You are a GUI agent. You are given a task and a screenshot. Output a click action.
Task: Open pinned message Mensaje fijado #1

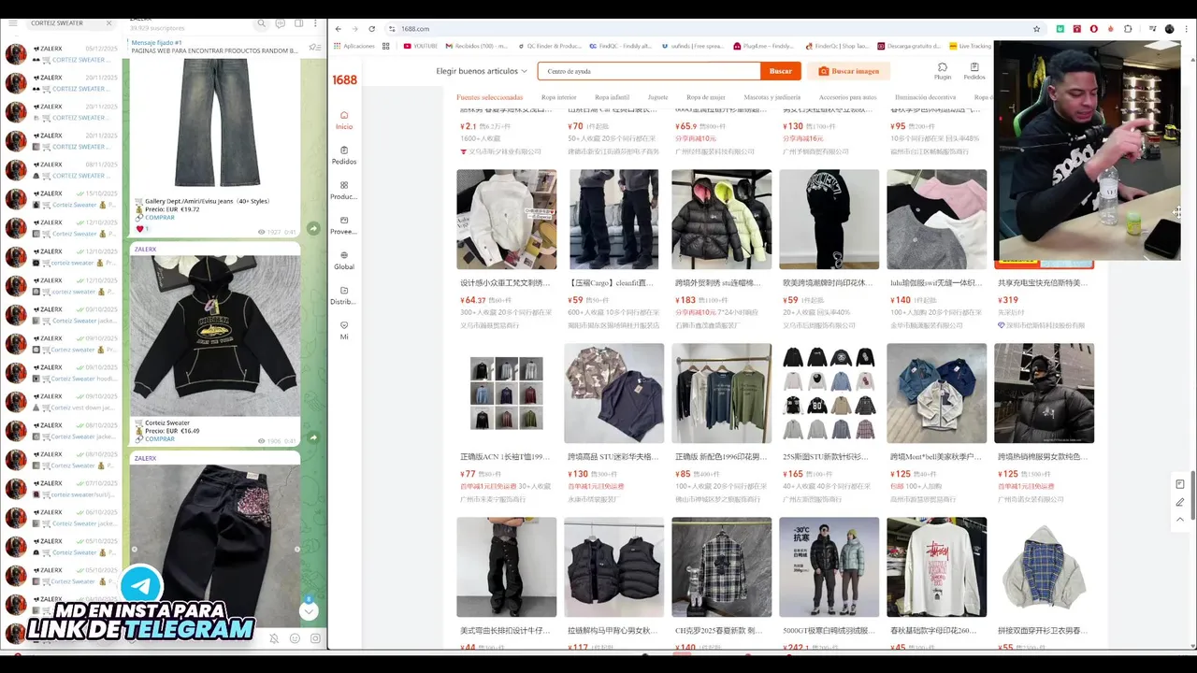coord(215,46)
